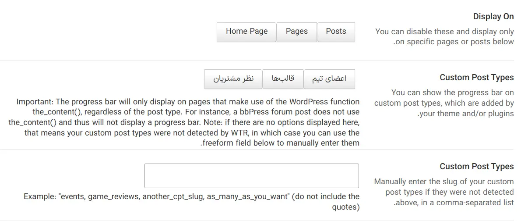Click the example slugs hint text
This screenshot has height=221, width=521.
(191, 202)
